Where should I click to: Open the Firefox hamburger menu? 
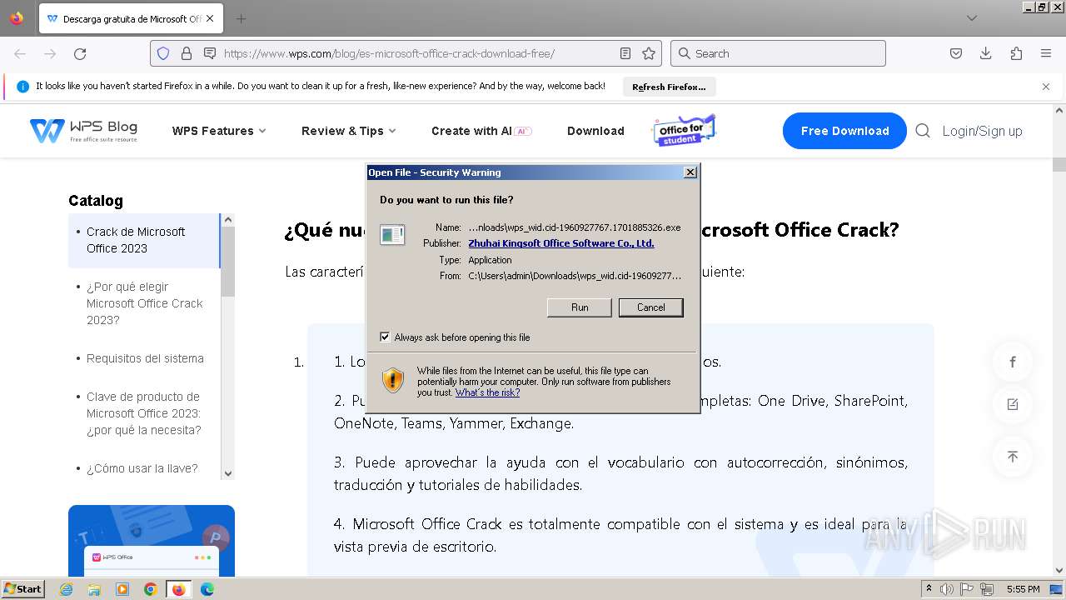pyautogui.click(x=1046, y=53)
